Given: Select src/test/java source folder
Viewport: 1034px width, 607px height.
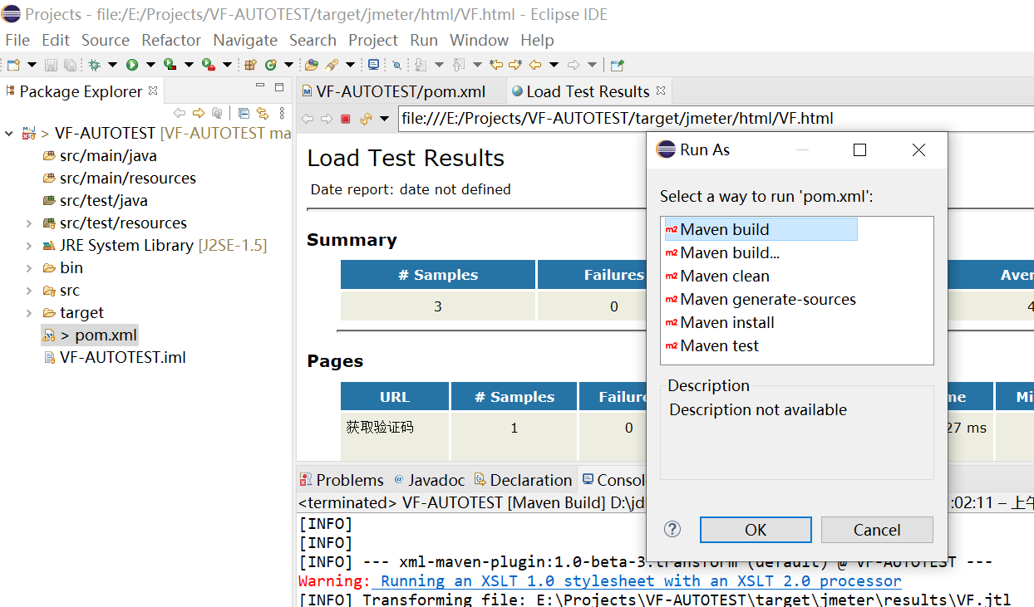Looking at the screenshot, I should point(103,200).
